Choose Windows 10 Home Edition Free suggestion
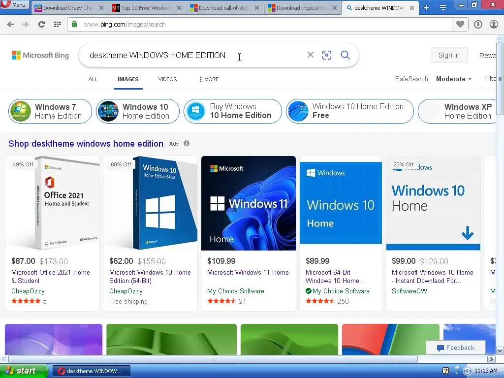 pos(350,111)
